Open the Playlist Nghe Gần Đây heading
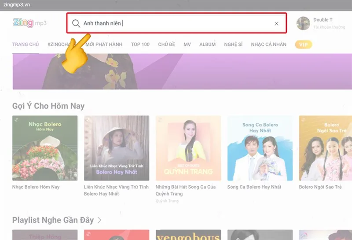 (x=53, y=220)
